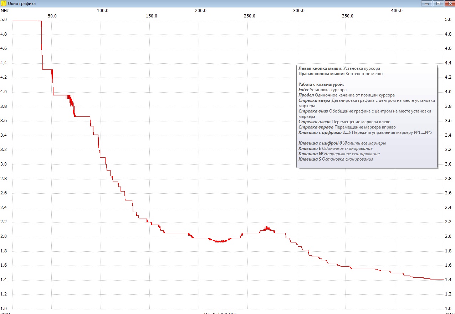Click the Окно графика title text
This screenshot has width=455, height=314.
pyautogui.click(x=22, y=4)
